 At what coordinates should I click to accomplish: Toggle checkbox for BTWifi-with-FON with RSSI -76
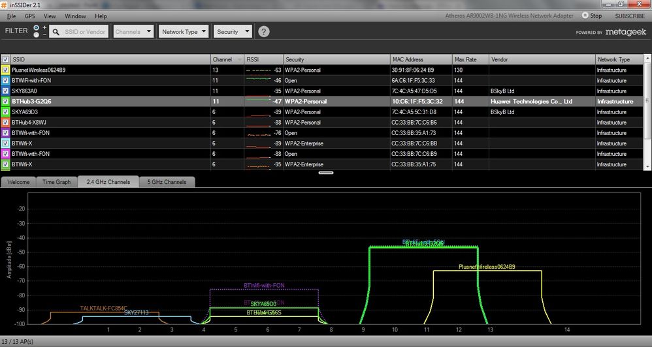[x=5, y=133]
